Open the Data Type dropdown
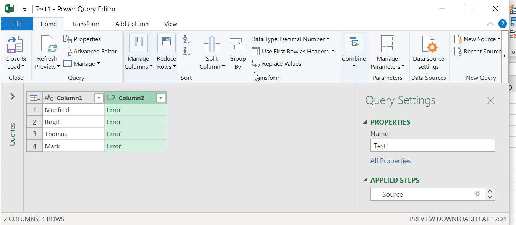The image size is (516, 225). point(290,39)
